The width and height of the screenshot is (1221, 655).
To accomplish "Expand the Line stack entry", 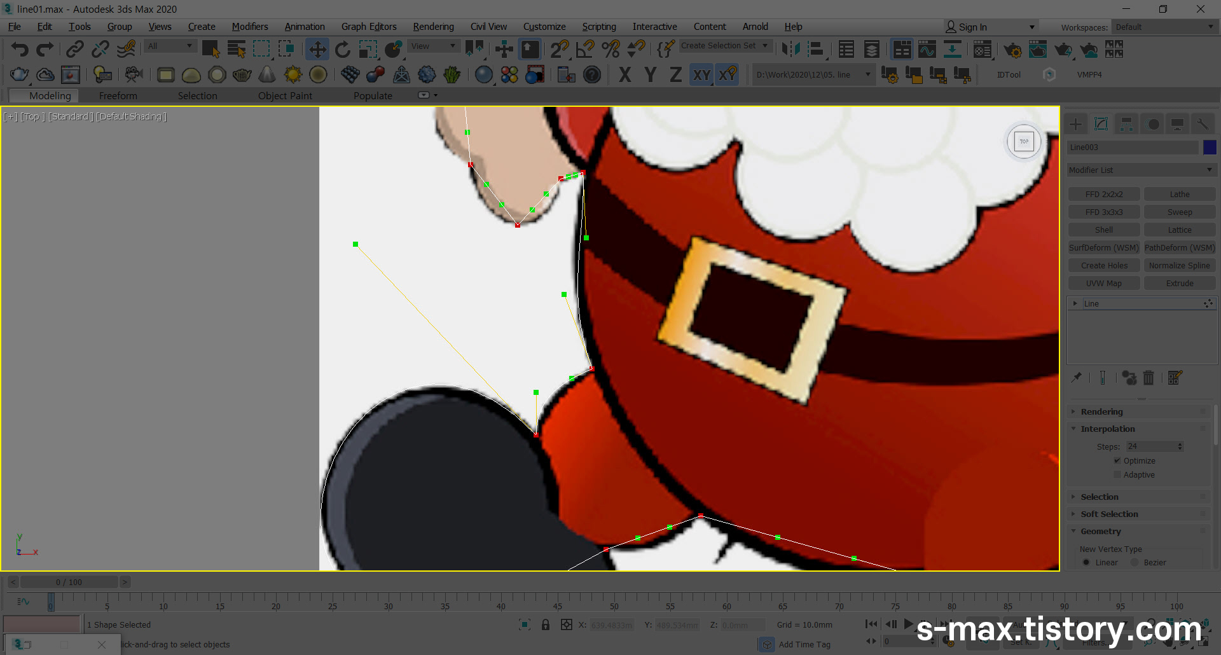I will 1075,303.
